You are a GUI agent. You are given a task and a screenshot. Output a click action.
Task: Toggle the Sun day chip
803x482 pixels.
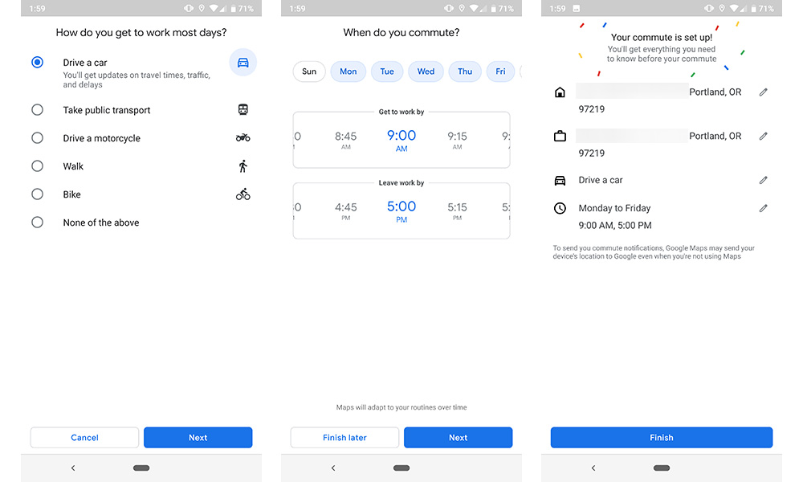pyautogui.click(x=309, y=71)
